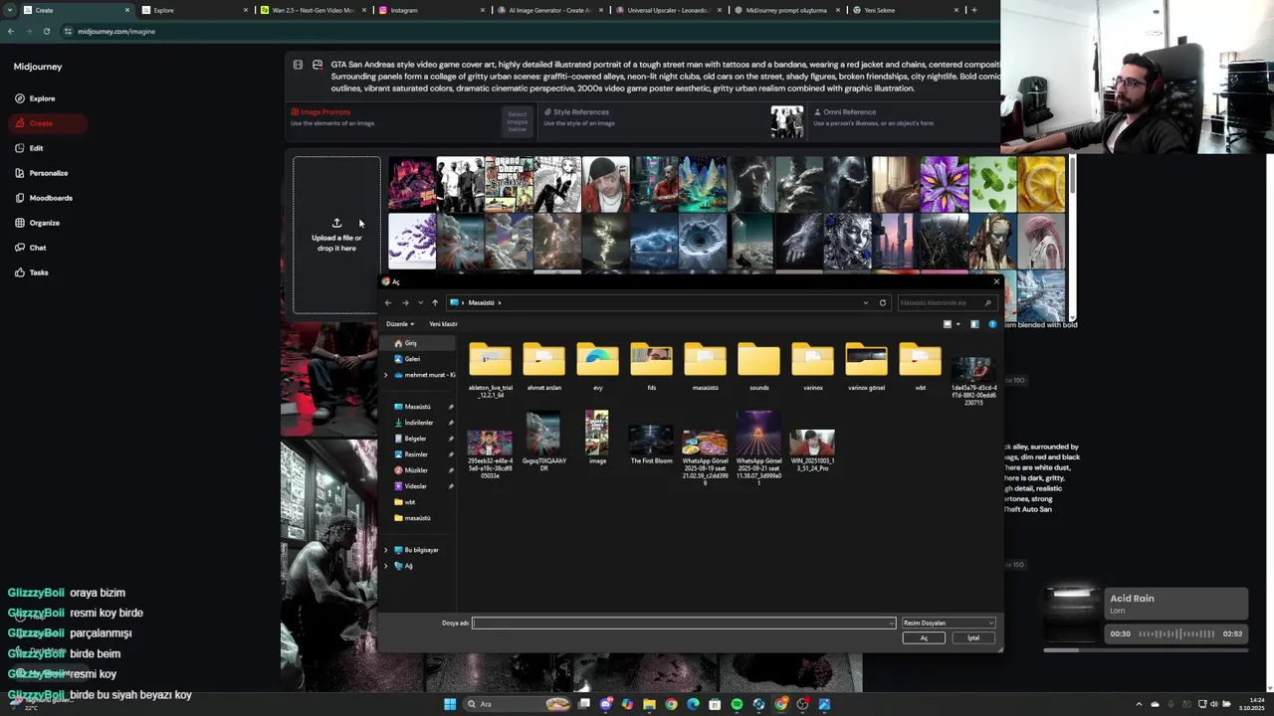Open the filename history dropdown arrow
Viewport: 1274px width, 716px height.
pyautogui.click(x=891, y=623)
